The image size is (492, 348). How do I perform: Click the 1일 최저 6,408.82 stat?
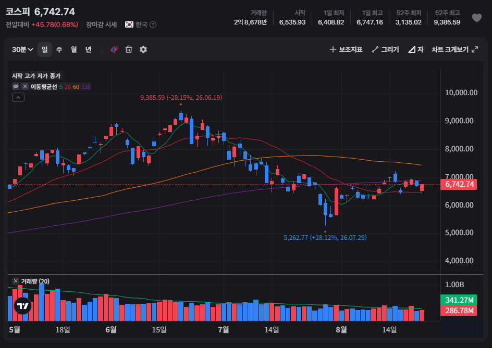click(x=331, y=18)
